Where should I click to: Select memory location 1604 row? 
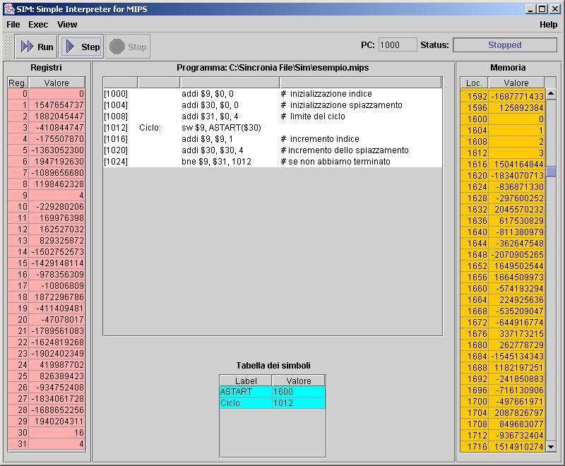(x=502, y=131)
